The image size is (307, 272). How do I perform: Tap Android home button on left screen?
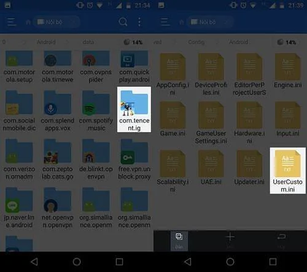click(x=77, y=262)
